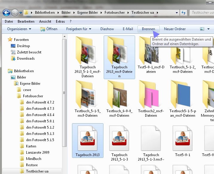This screenshot has width=214, height=174.
Task: Select blank file Tagebuch 2013_5-1-3.mcf~
Action: pyautogui.click(x=151, y=138)
